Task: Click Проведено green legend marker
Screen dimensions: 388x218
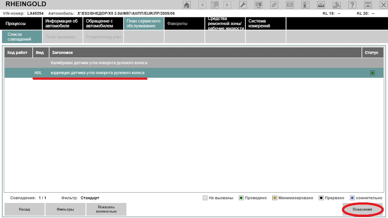Action: pyautogui.click(x=241, y=198)
